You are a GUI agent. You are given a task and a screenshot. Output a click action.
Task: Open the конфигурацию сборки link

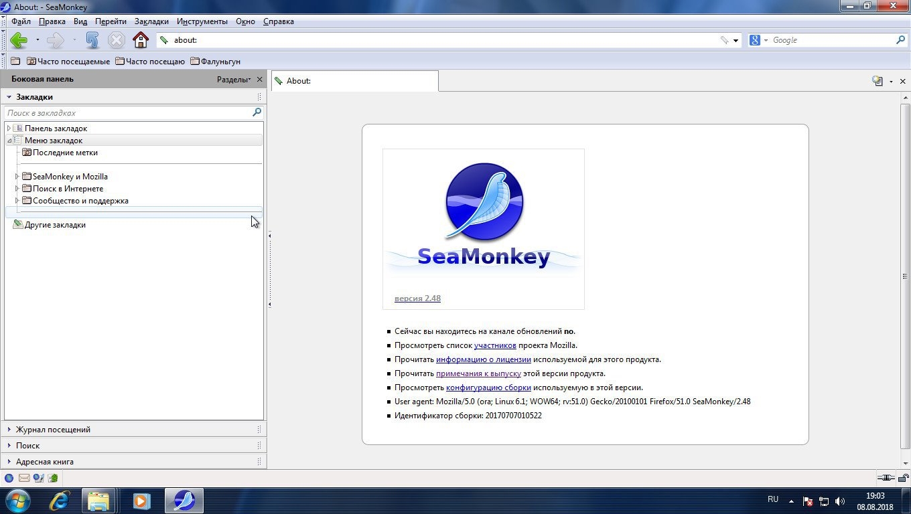488,388
